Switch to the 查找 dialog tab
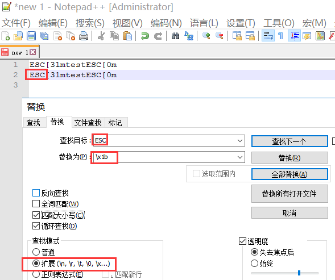 pyautogui.click(x=34, y=123)
